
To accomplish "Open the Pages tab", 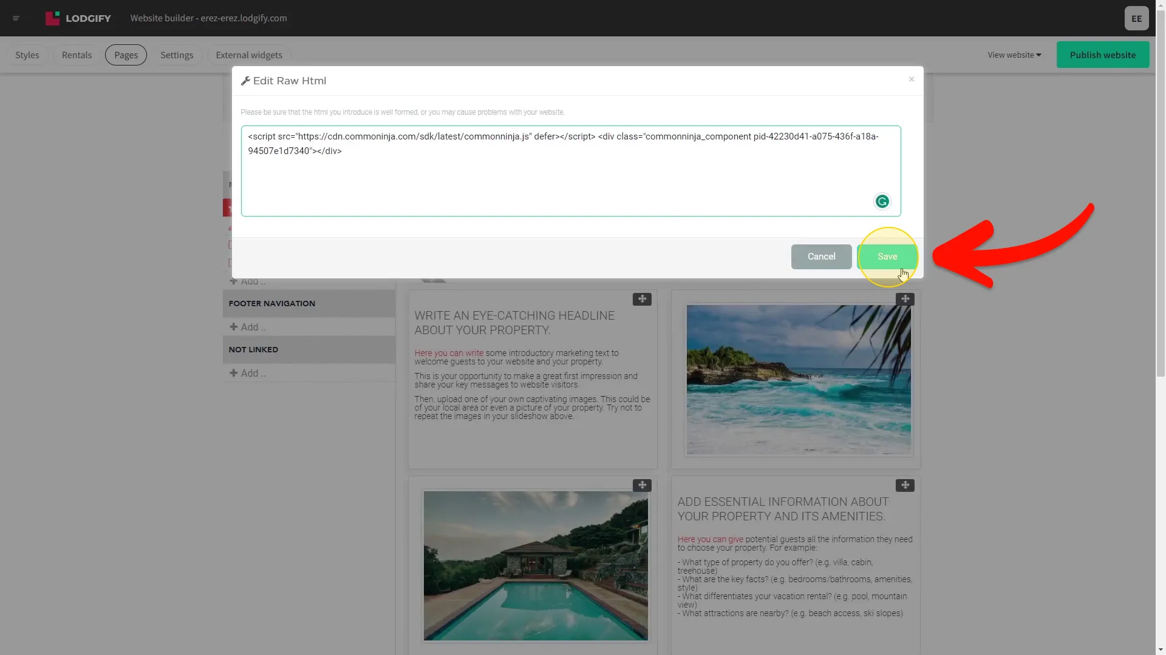I will point(126,55).
